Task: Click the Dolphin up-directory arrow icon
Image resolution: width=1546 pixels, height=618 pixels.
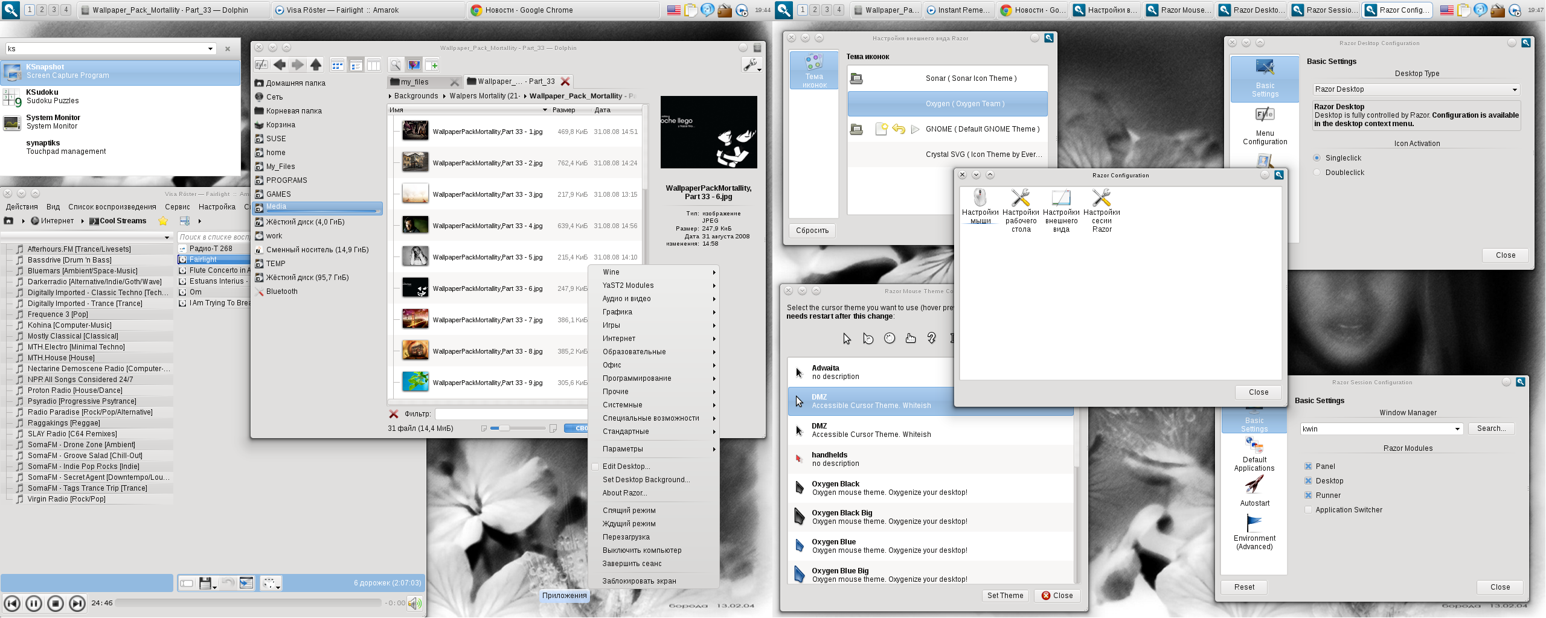Action: pos(316,65)
